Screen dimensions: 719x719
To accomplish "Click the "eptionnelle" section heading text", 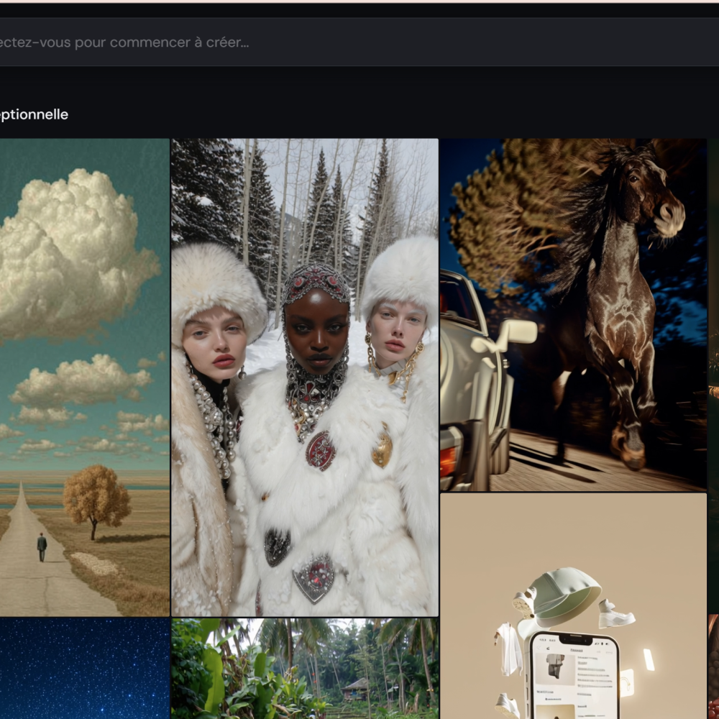I will click(x=34, y=114).
